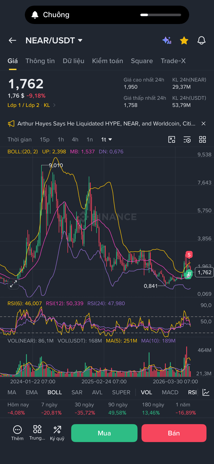Screen dimensions: 214x464
Task: Open the chart indicator settings icon
Action: pyautogui.click(x=187, y=140)
